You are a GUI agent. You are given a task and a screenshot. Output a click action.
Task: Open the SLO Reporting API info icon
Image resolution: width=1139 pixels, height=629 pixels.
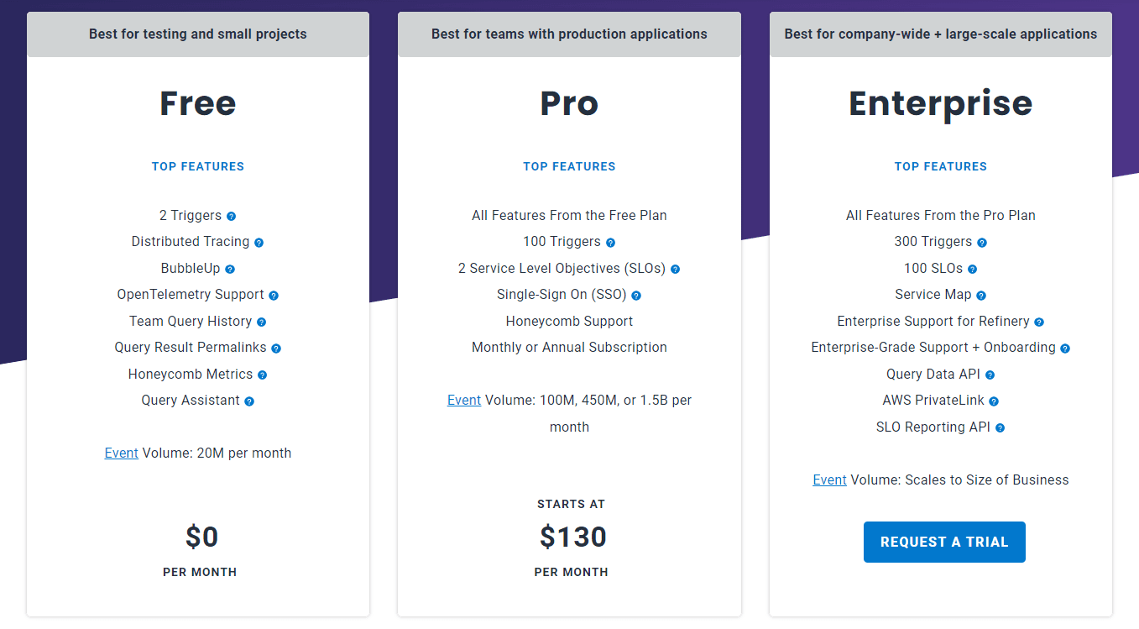click(1000, 428)
